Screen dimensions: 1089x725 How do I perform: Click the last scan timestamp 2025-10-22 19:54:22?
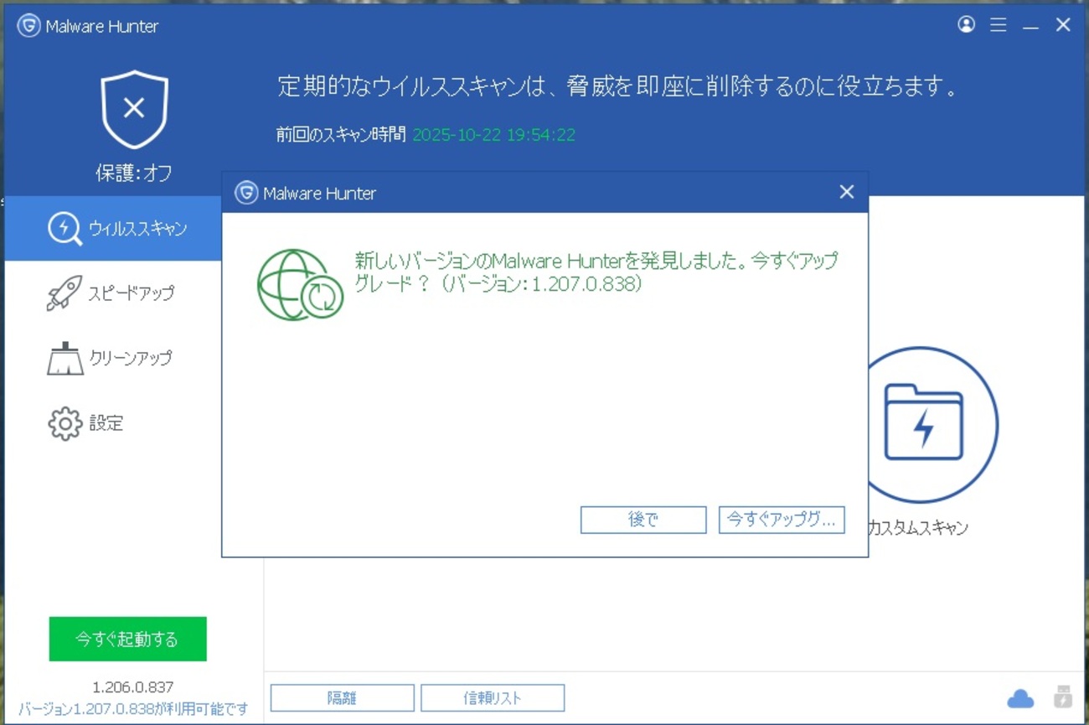(x=494, y=134)
